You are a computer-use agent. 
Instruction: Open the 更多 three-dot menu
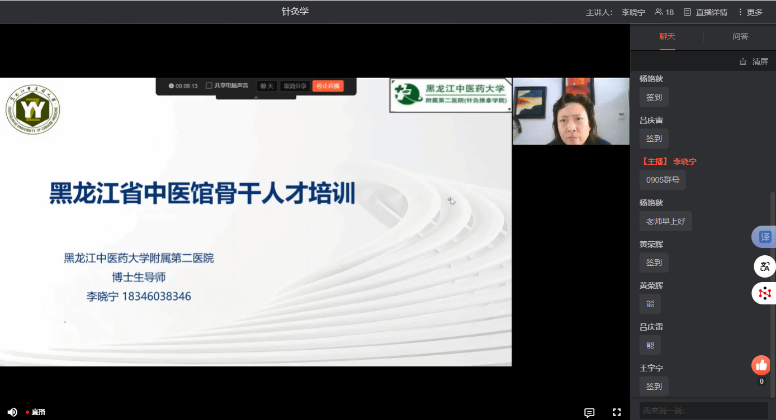click(x=750, y=12)
